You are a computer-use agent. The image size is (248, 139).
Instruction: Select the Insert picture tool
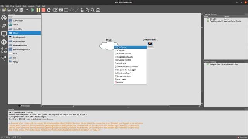61,10
